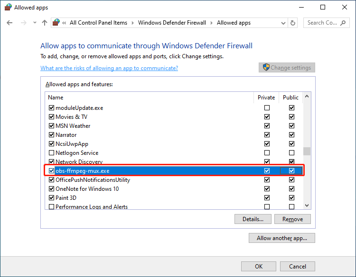The image size is (356, 277).
Task: Maximize the Allowed apps window
Action: coord(323,7)
